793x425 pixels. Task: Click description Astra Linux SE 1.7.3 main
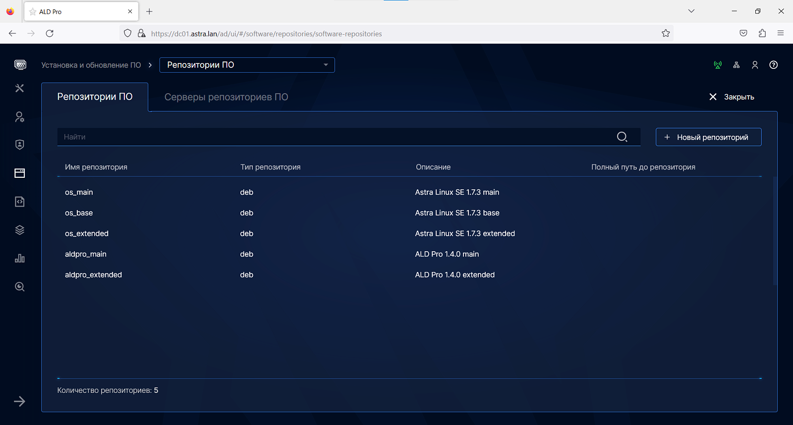(457, 192)
